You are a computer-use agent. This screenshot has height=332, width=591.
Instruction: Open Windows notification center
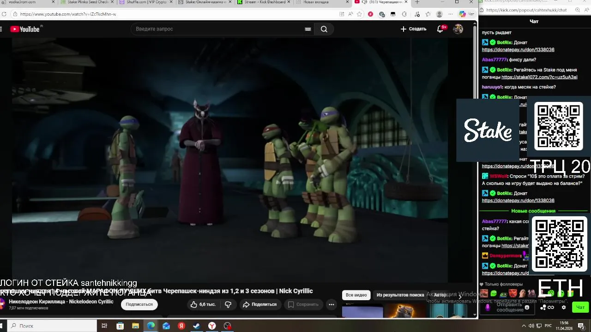click(581, 326)
